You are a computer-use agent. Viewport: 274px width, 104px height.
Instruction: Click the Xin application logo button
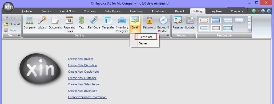click(8, 7)
